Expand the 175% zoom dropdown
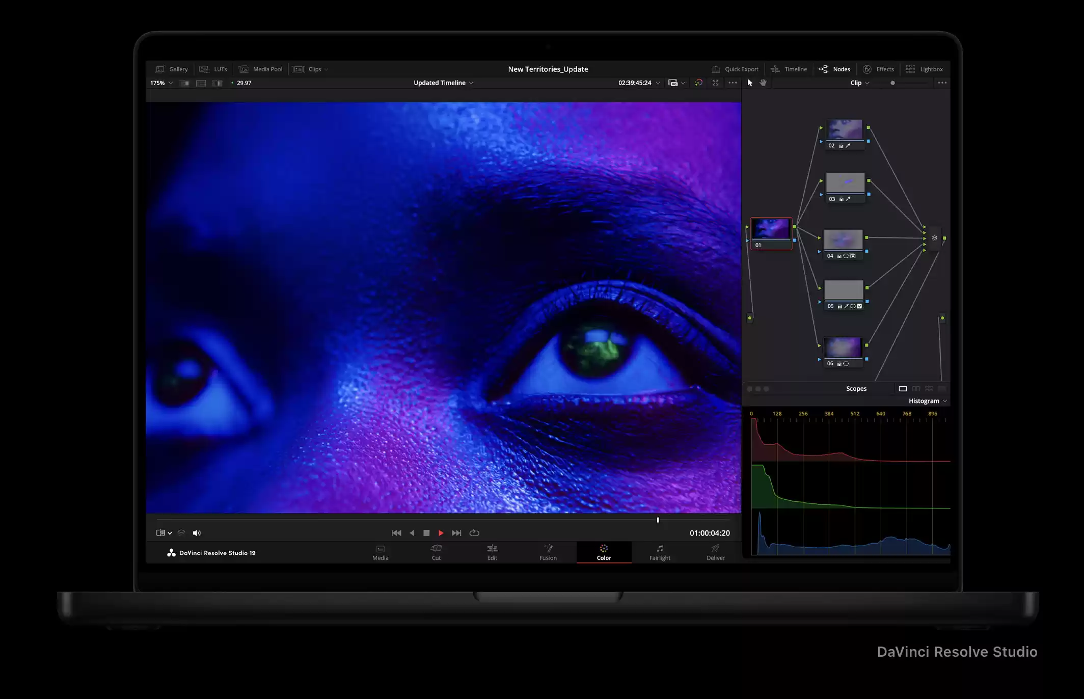 click(161, 83)
